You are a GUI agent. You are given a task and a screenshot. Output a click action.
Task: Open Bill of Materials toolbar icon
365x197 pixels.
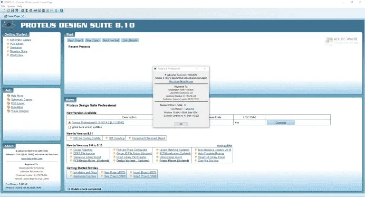tap(48, 10)
